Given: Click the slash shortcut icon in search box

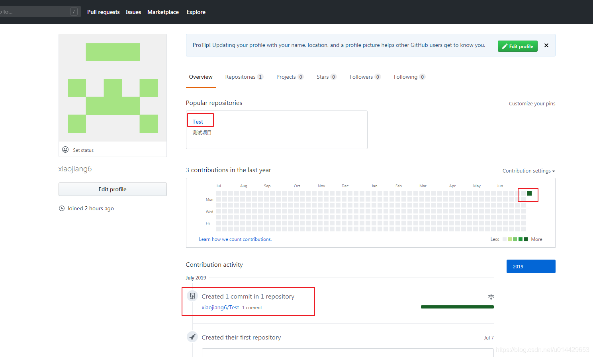Looking at the screenshot, I should coord(74,12).
